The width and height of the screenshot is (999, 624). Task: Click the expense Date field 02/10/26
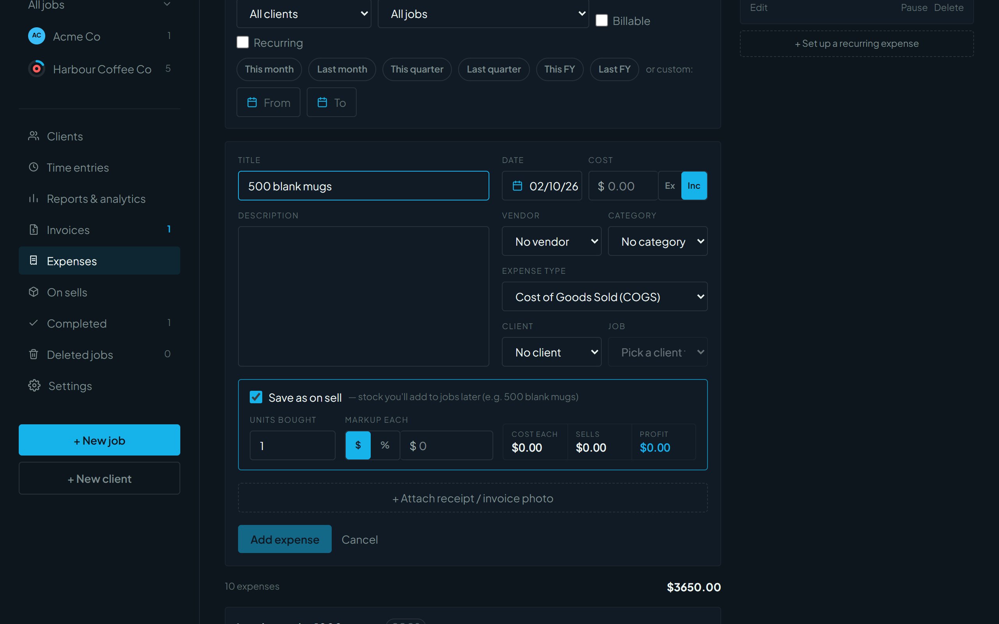pos(542,186)
